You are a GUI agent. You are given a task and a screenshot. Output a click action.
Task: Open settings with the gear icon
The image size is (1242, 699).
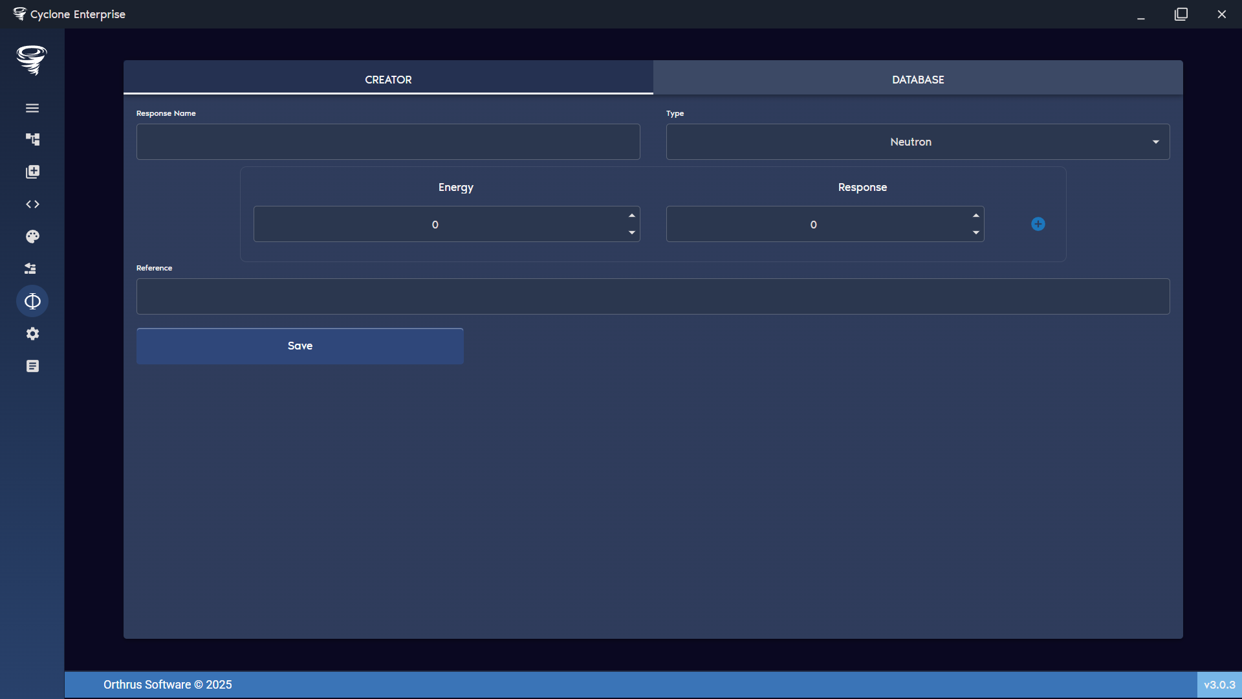32,333
